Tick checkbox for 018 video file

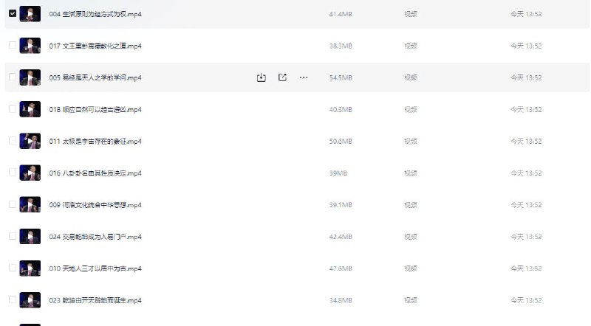tap(13, 109)
